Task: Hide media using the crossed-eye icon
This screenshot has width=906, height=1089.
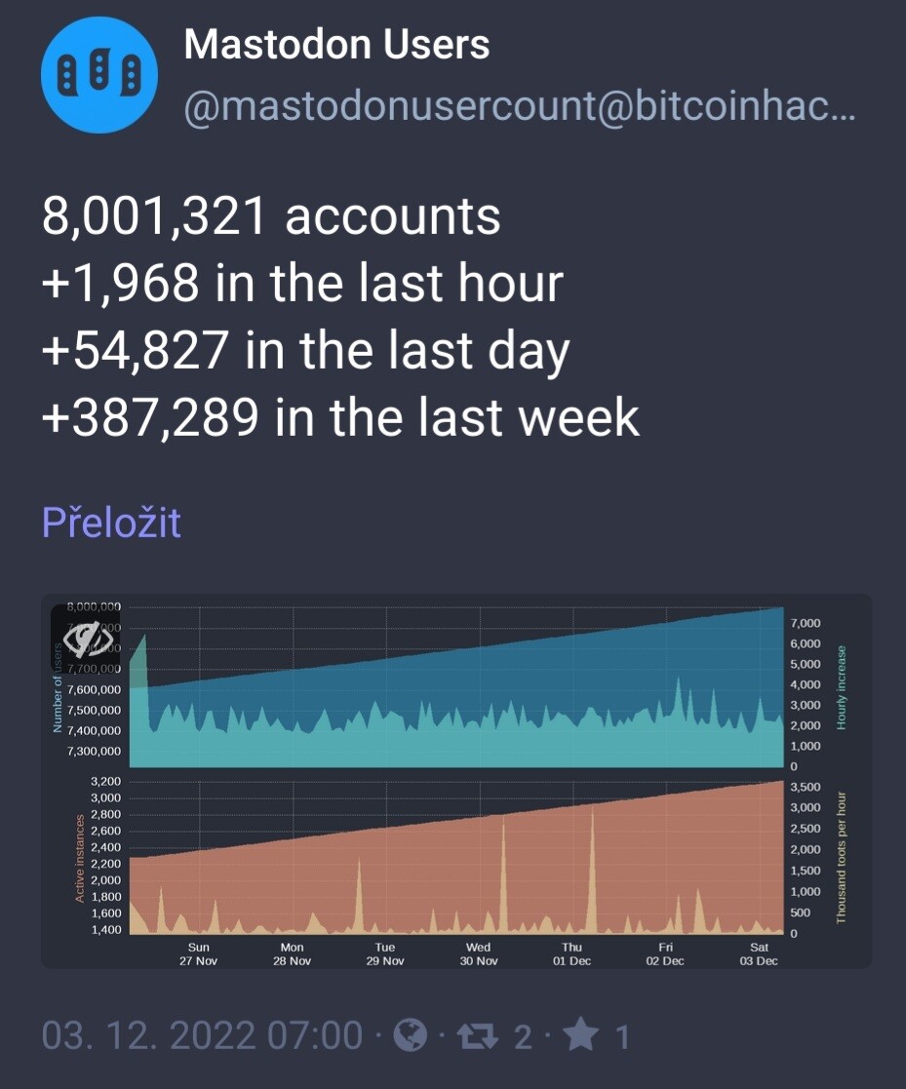Action: (x=89, y=638)
